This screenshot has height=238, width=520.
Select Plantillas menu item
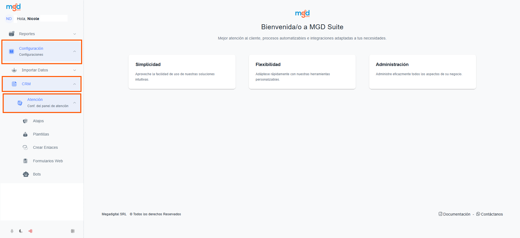coord(41,134)
